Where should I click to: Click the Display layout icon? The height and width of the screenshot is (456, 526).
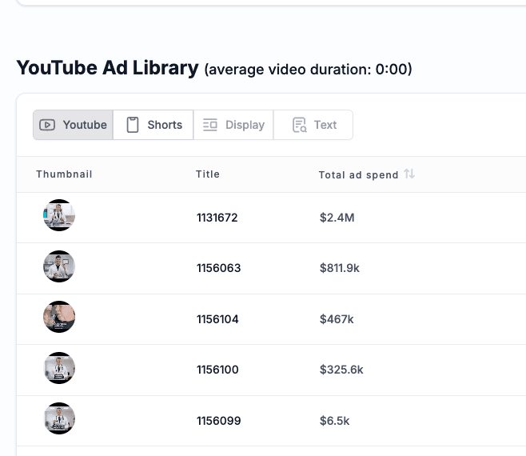coord(210,125)
